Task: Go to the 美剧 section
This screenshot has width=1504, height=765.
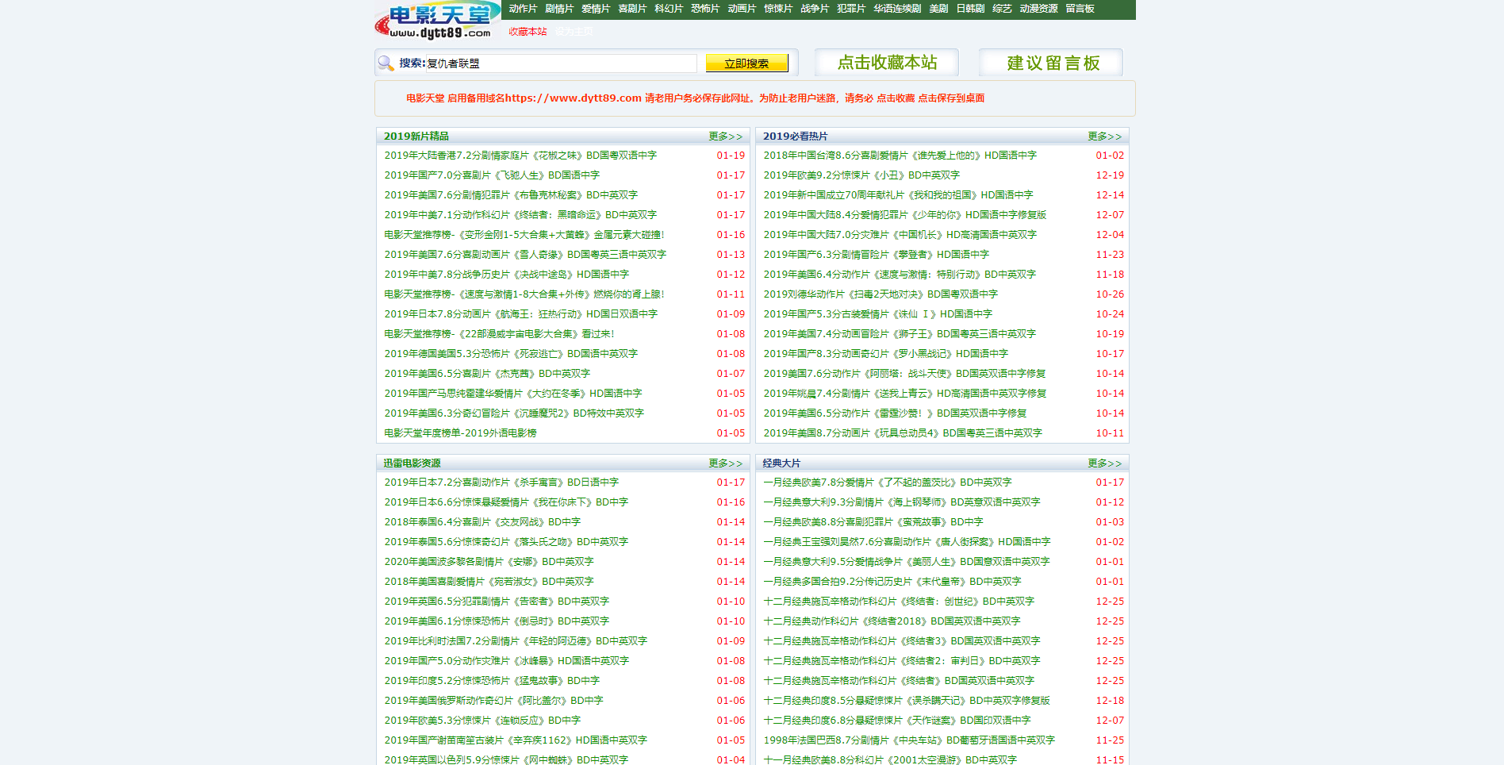Action: coord(938,9)
